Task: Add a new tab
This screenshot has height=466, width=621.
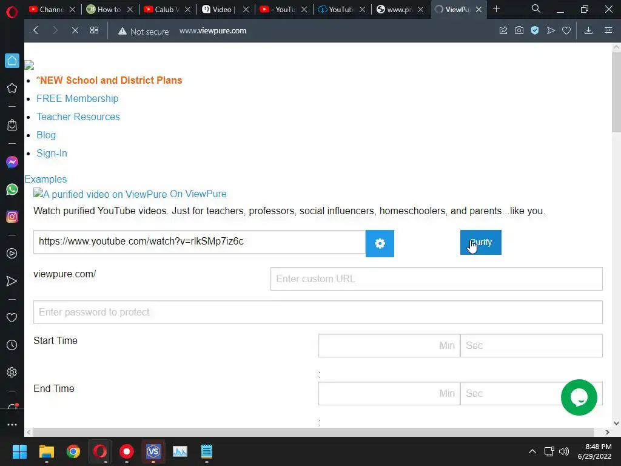Action: [x=496, y=9]
